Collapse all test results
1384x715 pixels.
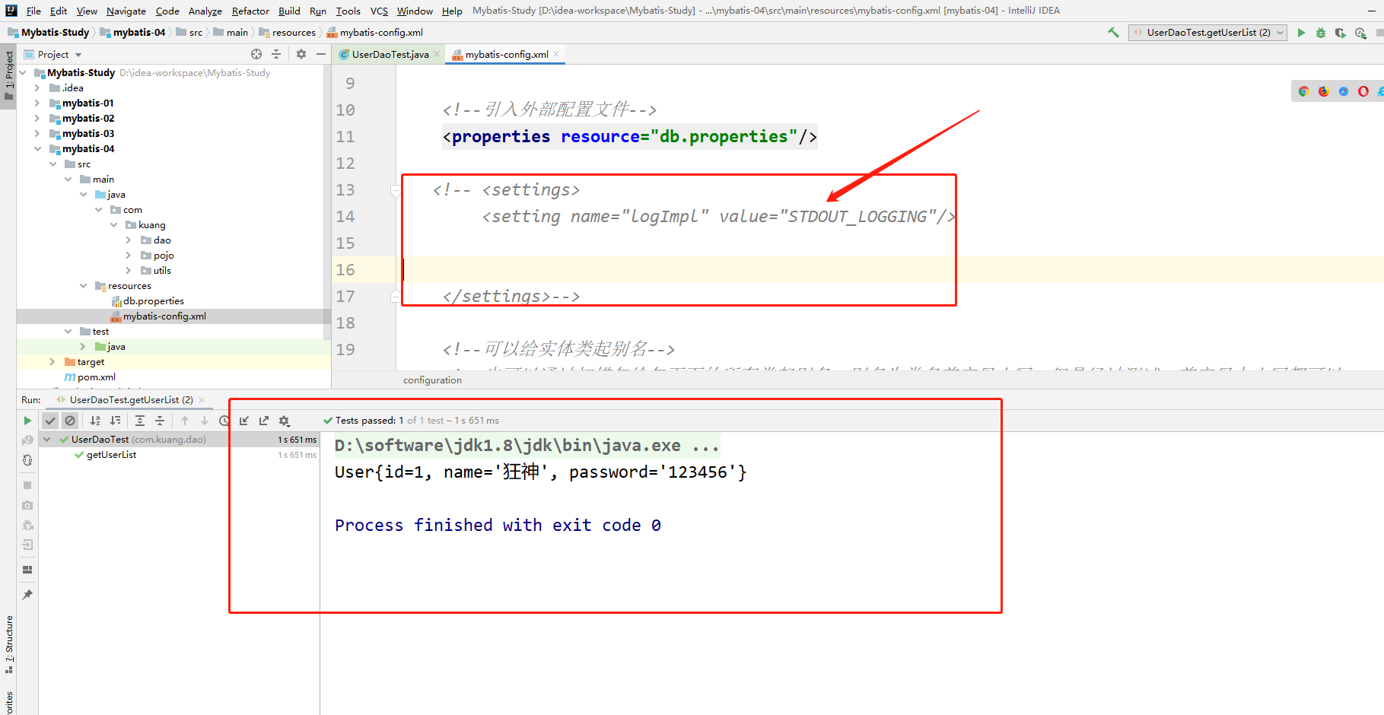(x=160, y=421)
